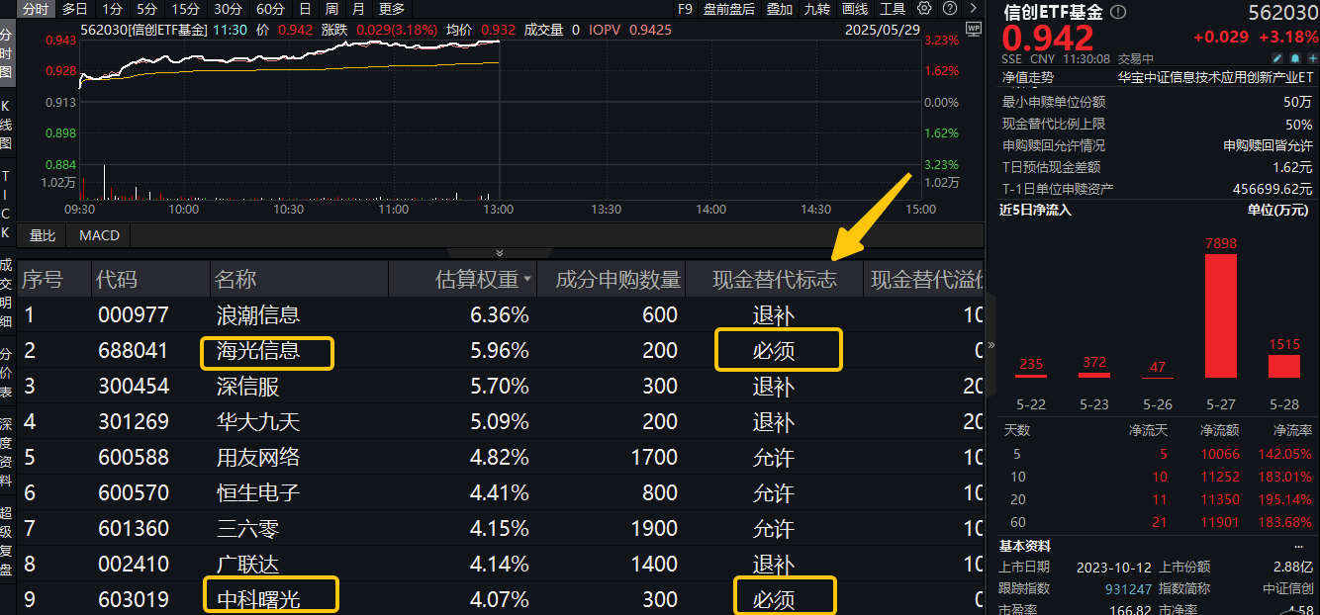Click stock code 688041
The image size is (1320, 615).
[x=134, y=351]
